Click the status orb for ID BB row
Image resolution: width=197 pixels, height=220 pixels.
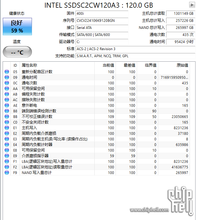(x=7, y=116)
